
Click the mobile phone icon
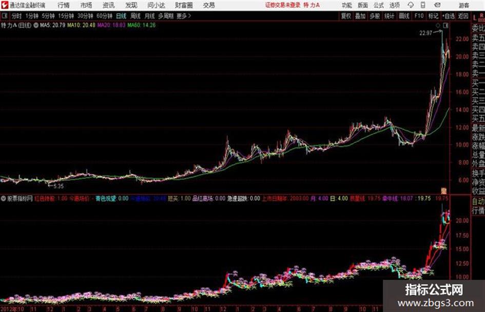(x=423, y=5)
